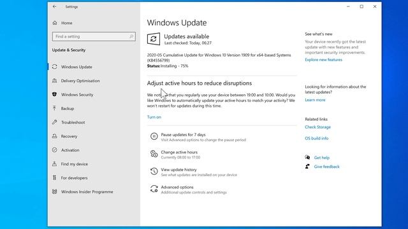Click 'Status: Installing - 75%' text
Screen dimensions: 408x229
pos(168,66)
